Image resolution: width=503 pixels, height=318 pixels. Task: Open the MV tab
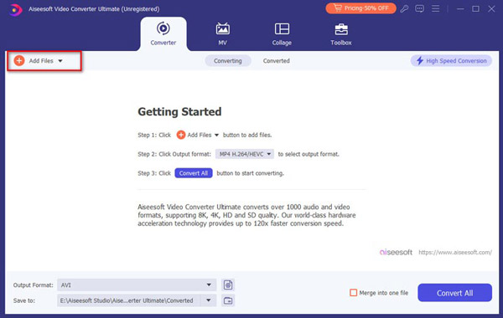[x=223, y=34]
